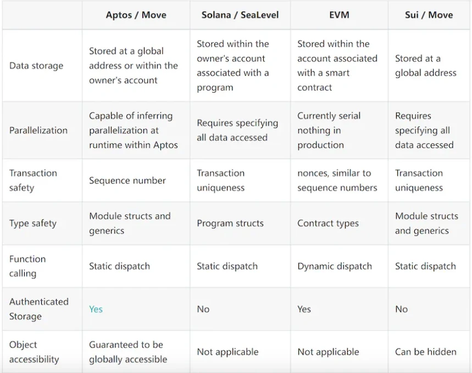This screenshot has height=373, width=472.
Task: Click the 'Authenticated Storage' row label
Action: tap(38, 309)
